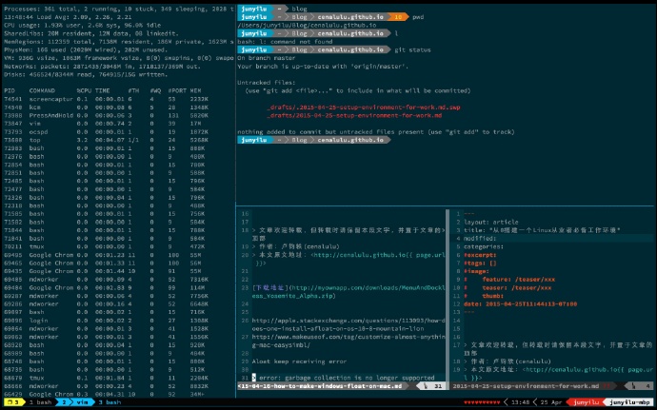
Task: Click the red hearts battery indicator
Action: pos(481,403)
